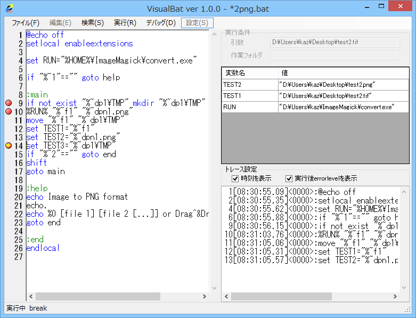
Task: Click trace entry 10 with %RUN%
Action: pyautogui.click(x=311, y=234)
